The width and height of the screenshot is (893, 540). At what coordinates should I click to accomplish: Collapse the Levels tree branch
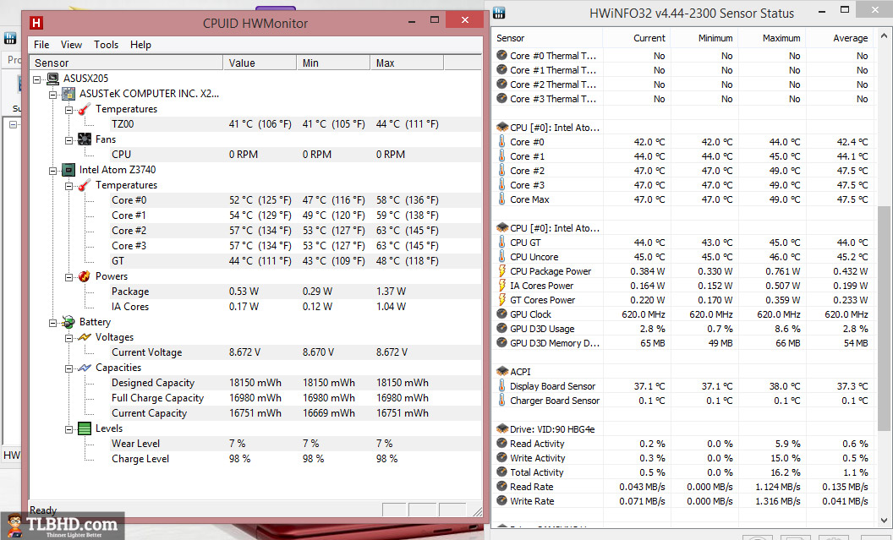click(68, 429)
